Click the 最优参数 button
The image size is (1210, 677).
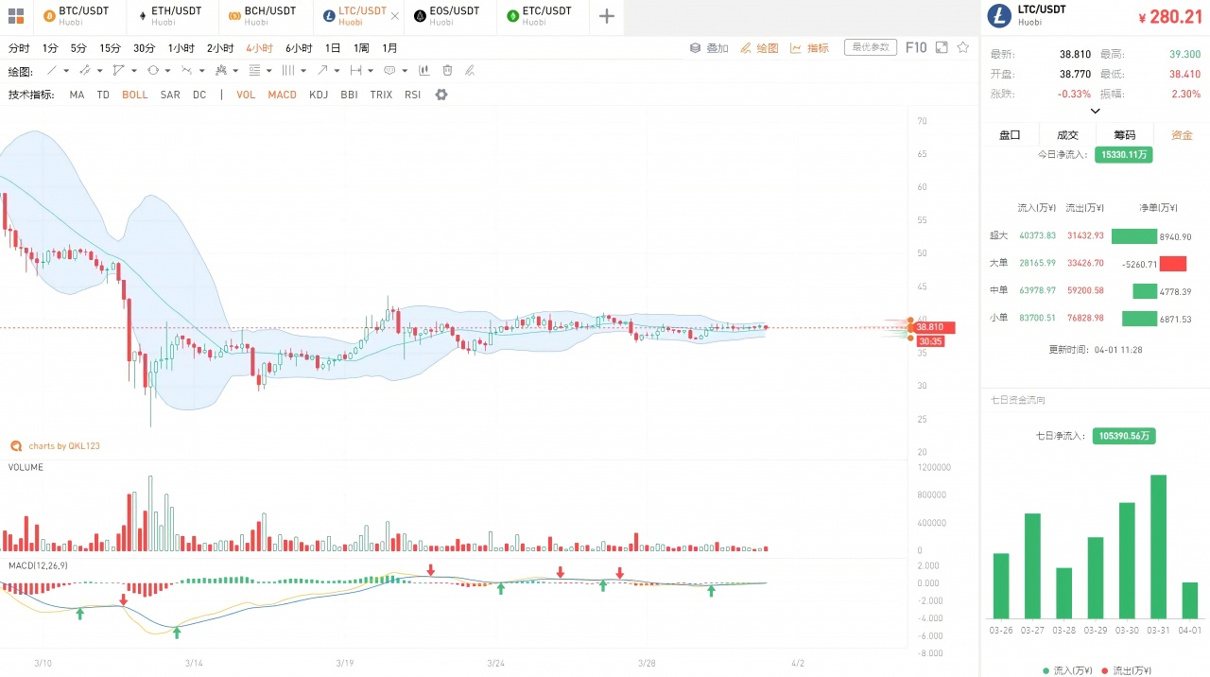tap(870, 47)
